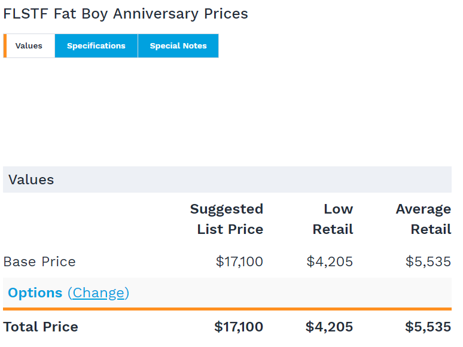Click the FLSTF Fat Boy Anniversary Prices heading

pyautogui.click(x=126, y=14)
